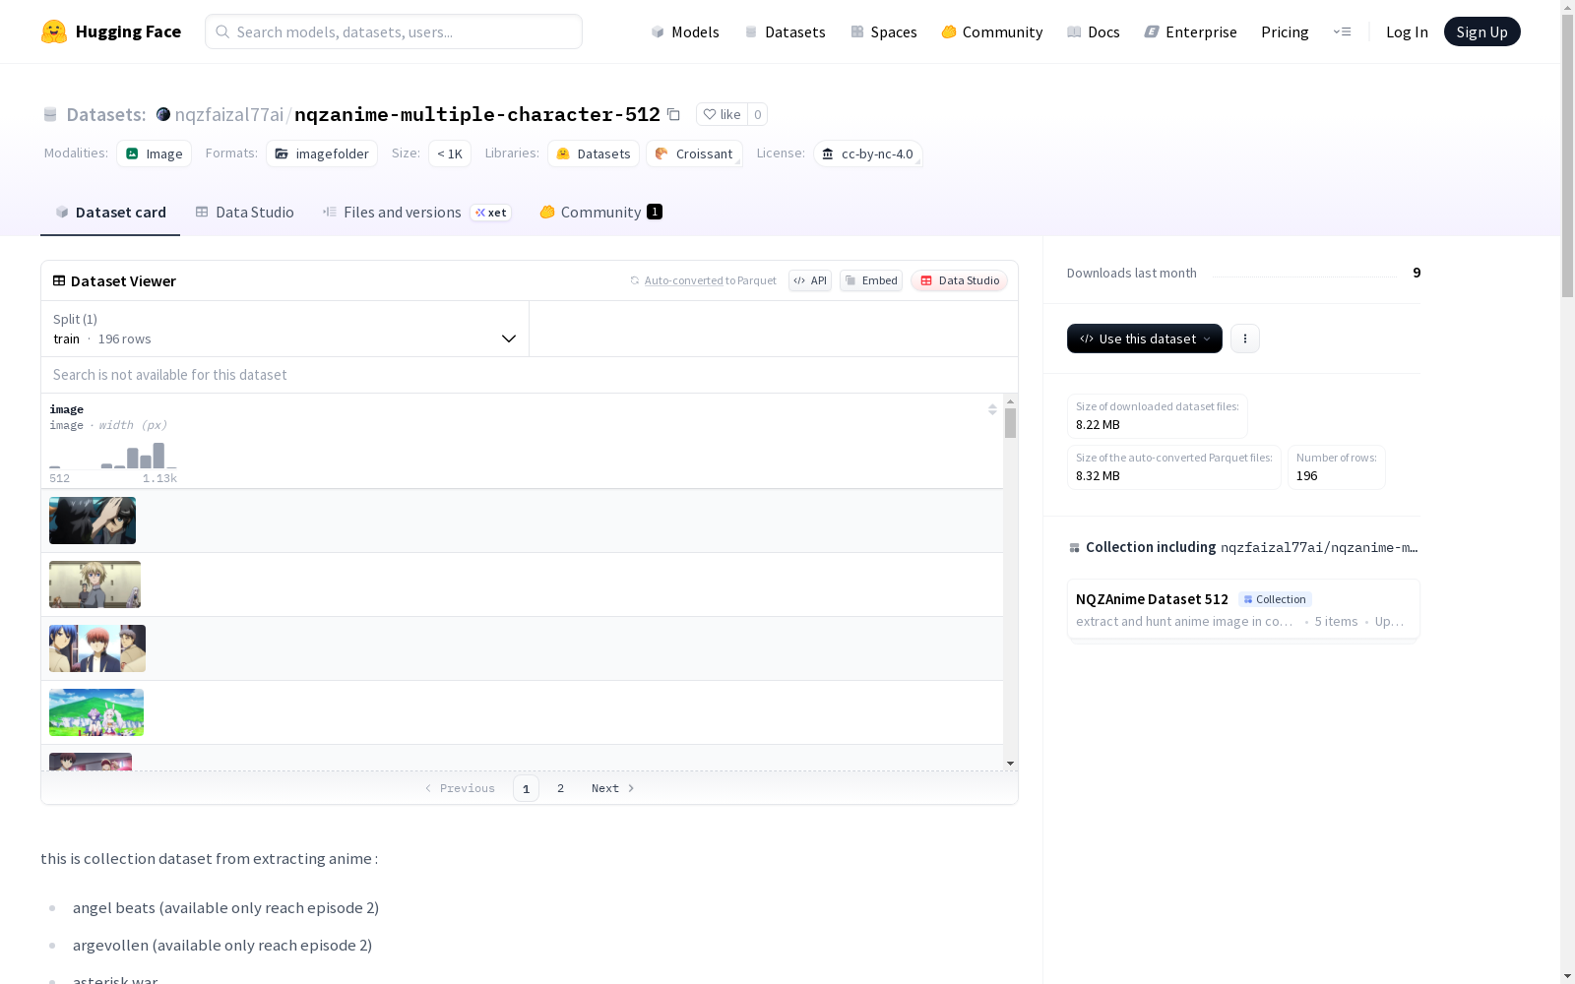Click 'angel beats (available only reach episode 2)'

225,907
